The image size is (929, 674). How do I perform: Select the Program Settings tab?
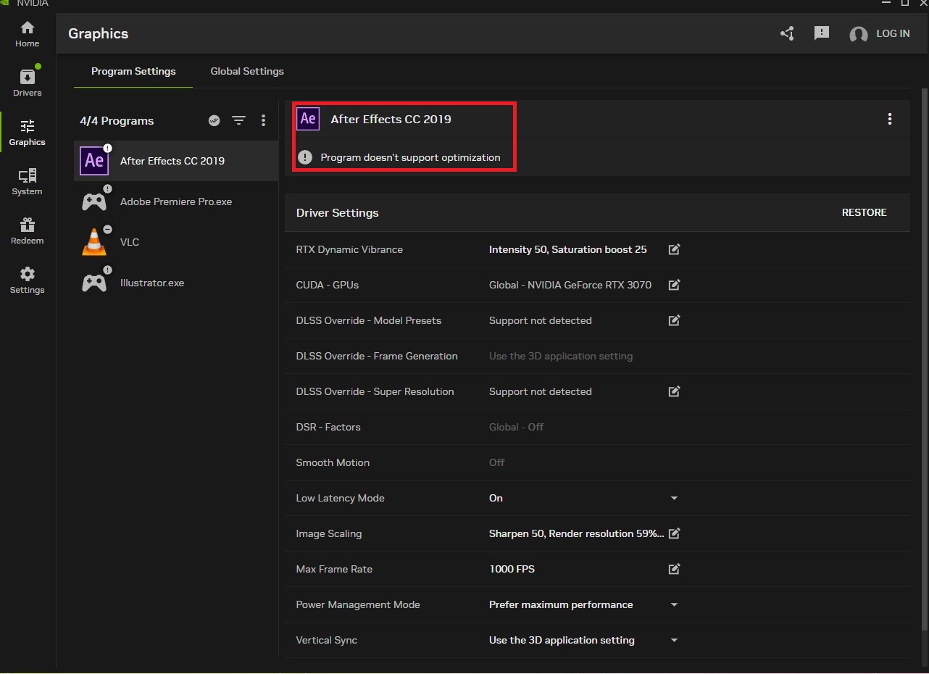pos(133,71)
